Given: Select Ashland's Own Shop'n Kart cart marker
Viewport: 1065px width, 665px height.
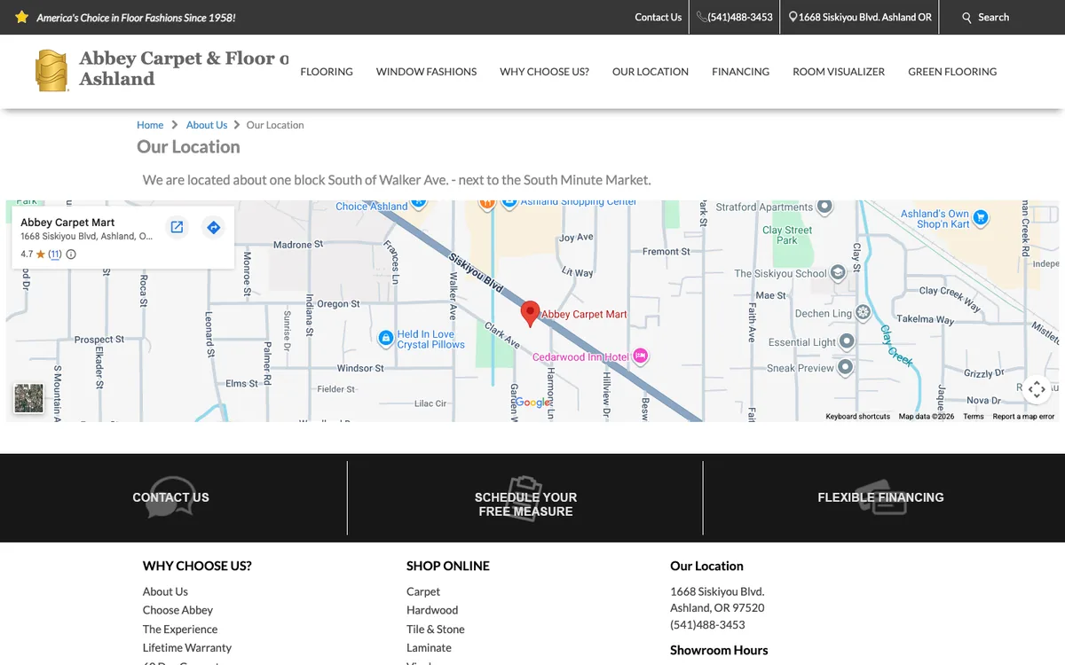Looking at the screenshot, I should click(x=981, y=217).
